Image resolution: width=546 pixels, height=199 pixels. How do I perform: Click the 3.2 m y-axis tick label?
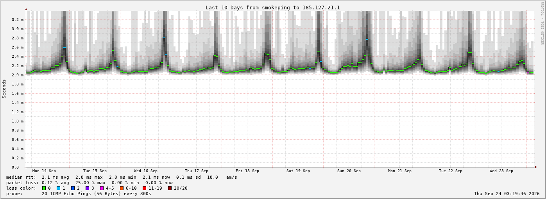coord(18,20)
